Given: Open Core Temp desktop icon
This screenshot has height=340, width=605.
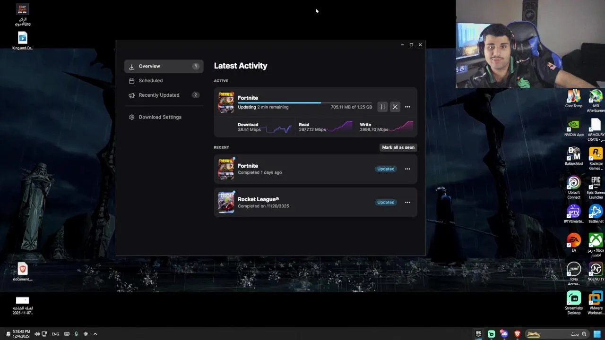Looking at the screenshot, I should tap(574, 99).
